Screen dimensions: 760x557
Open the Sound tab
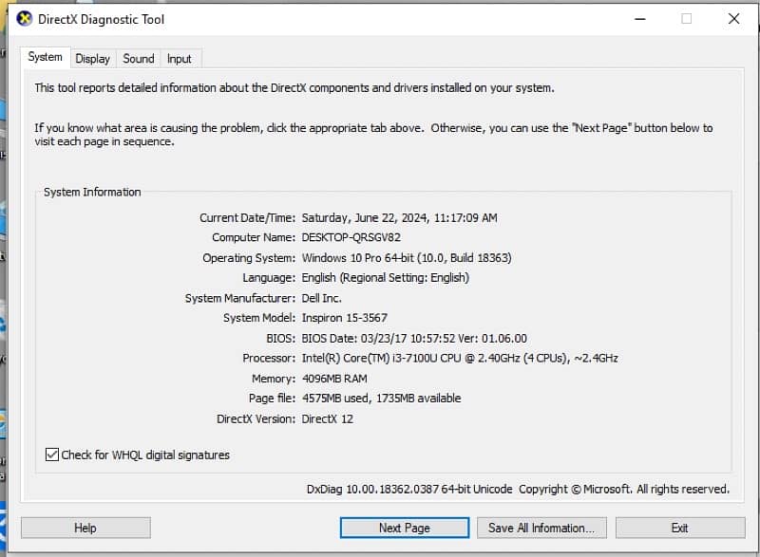coord(139,59)
